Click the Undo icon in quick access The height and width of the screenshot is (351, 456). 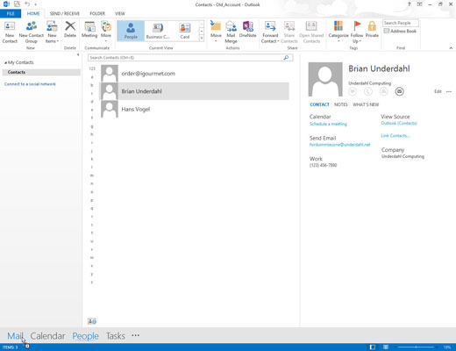(27, 4)
